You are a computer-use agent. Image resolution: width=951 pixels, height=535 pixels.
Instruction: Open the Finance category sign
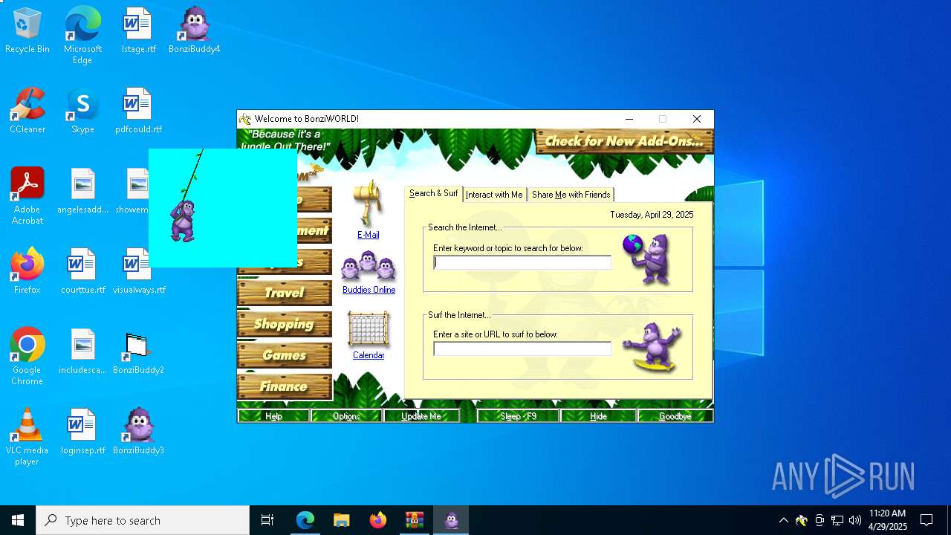coord(284,386)
